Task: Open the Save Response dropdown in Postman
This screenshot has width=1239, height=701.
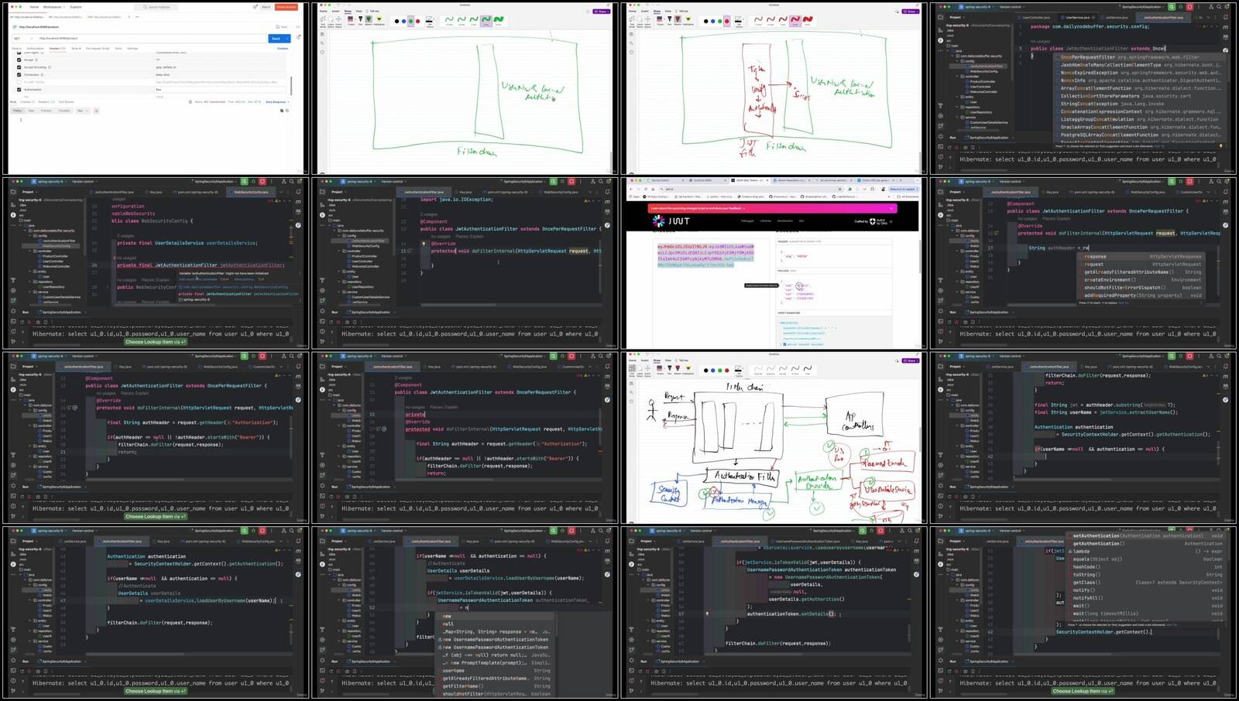Action: click(x=277, y=102)
